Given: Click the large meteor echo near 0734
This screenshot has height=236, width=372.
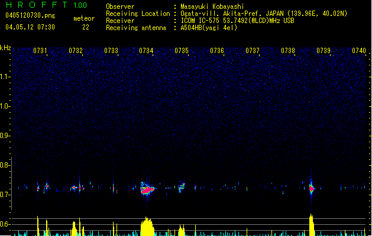Looking at the screenshot, I should [x=147, y=189].
